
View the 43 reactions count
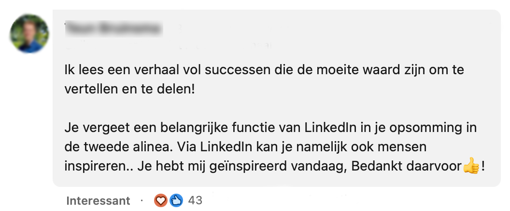point(195,200)
